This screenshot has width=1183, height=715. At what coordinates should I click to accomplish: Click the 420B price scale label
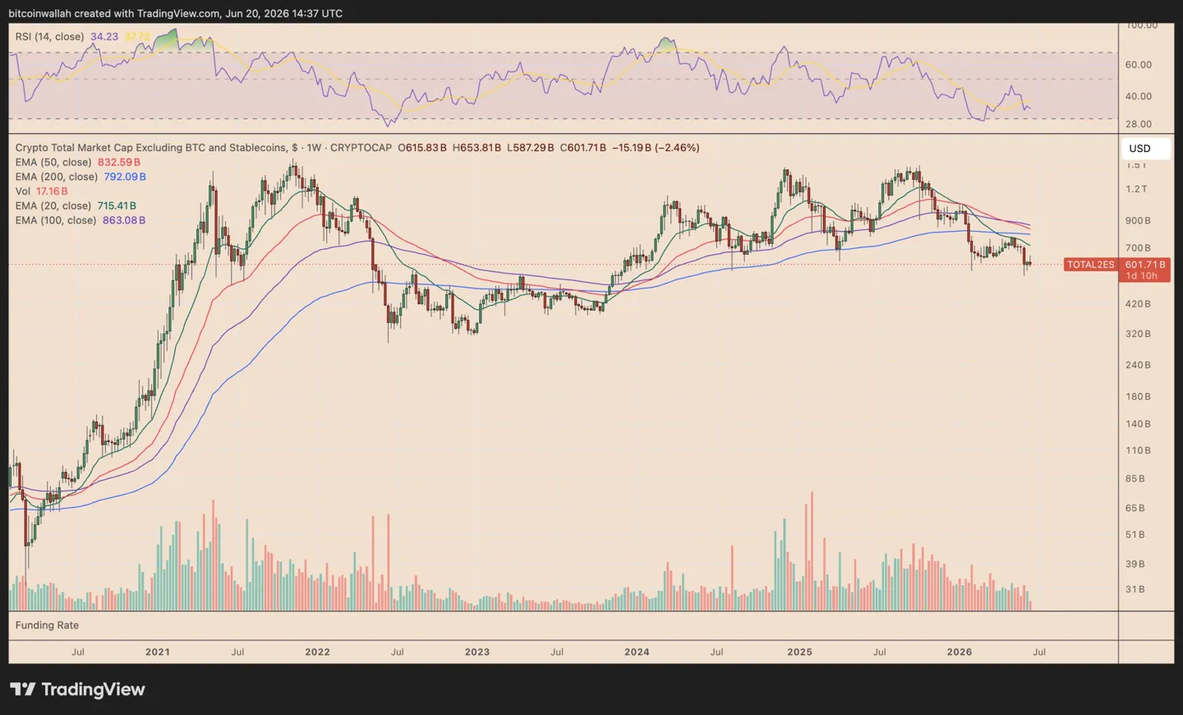[1138, 304]
